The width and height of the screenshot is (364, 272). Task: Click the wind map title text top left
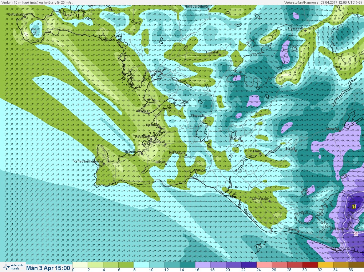(x=37, y=2)
